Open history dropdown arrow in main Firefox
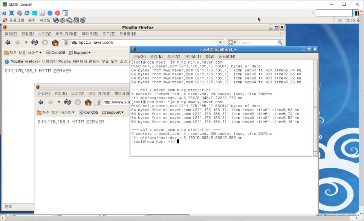This screenshot has height=221, width=364. click(x=26, y=43)
